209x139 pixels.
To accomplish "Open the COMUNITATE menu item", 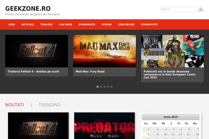I will [x=149, y=25].
